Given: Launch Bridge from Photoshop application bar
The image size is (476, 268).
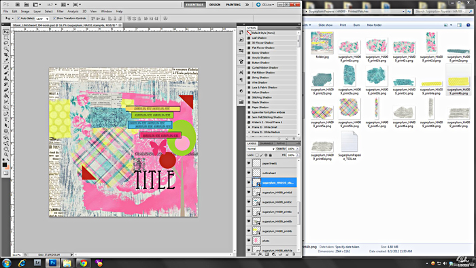Looking at the screenshot, I should [x=18, y=5].
